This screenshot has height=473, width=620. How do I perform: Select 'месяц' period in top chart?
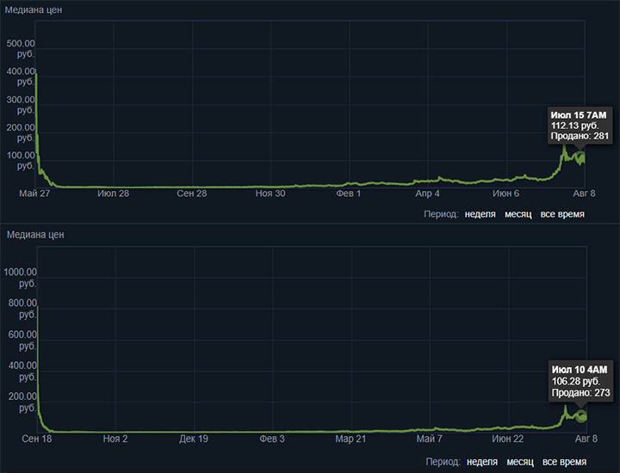pos(518,214)
